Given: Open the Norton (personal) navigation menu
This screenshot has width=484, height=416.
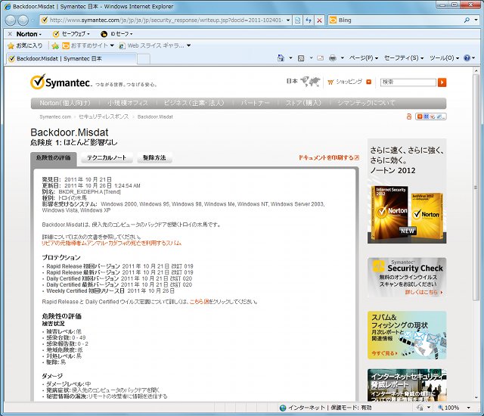Looking at the screenshot, I should point(65,103).
